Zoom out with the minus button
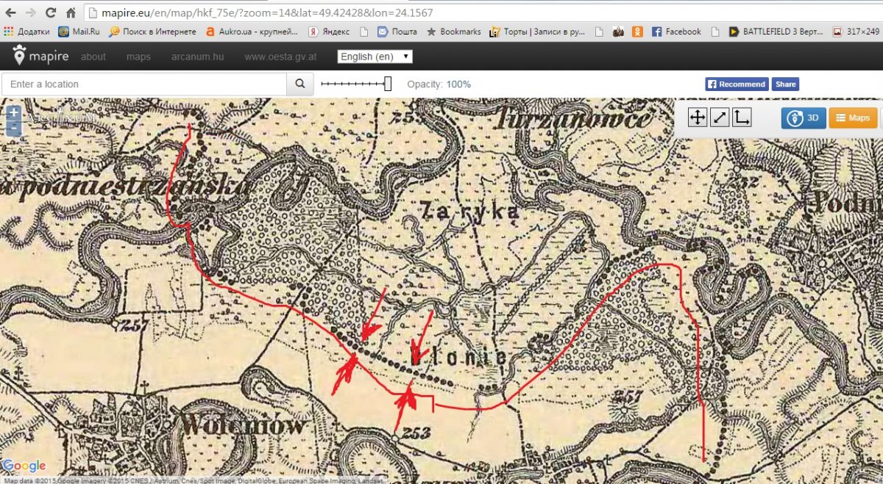Image resolution: width=883 pixels, height=484 pixels. click(x=13, y=129)
